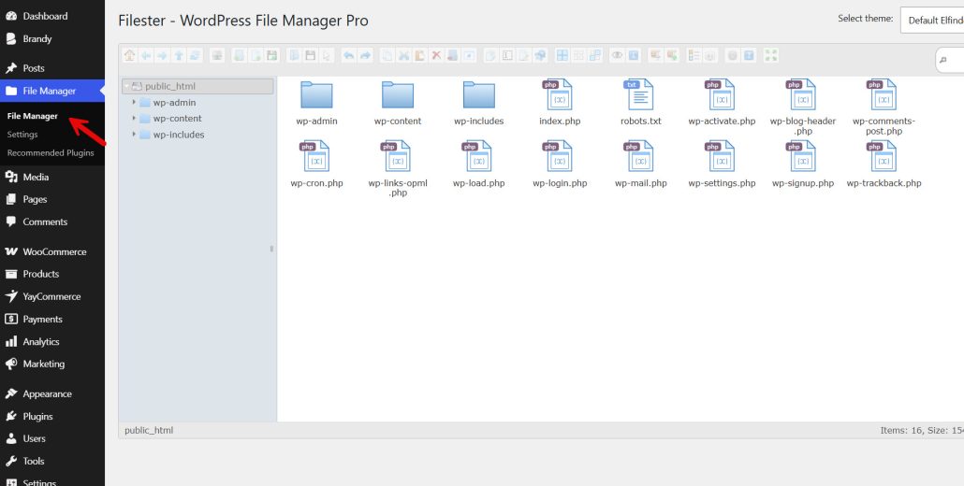
Task: Toggle icons and list view
Action: click(x=694, y=55)
